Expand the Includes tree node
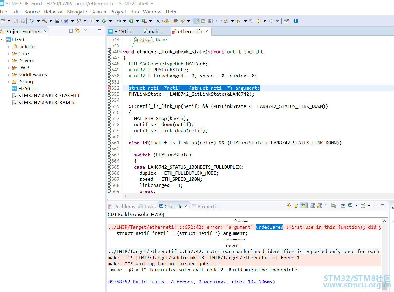394x292 pixels. pos(8,47)
